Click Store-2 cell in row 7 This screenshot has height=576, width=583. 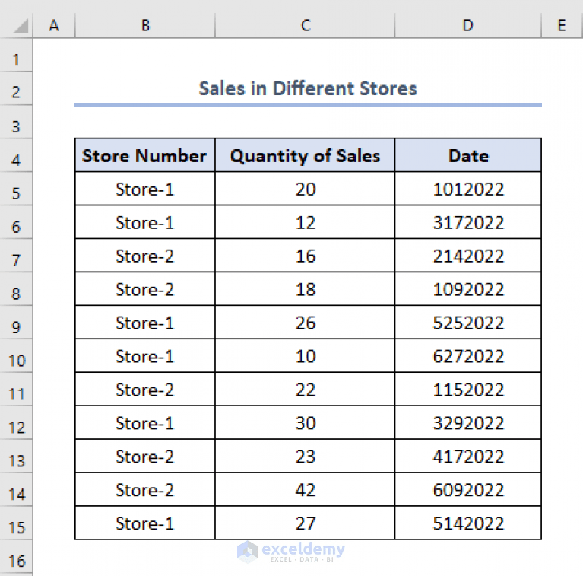(145, 256)
